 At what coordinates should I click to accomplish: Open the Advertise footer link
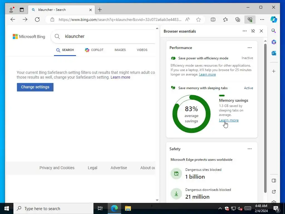[x=119, y=168]
